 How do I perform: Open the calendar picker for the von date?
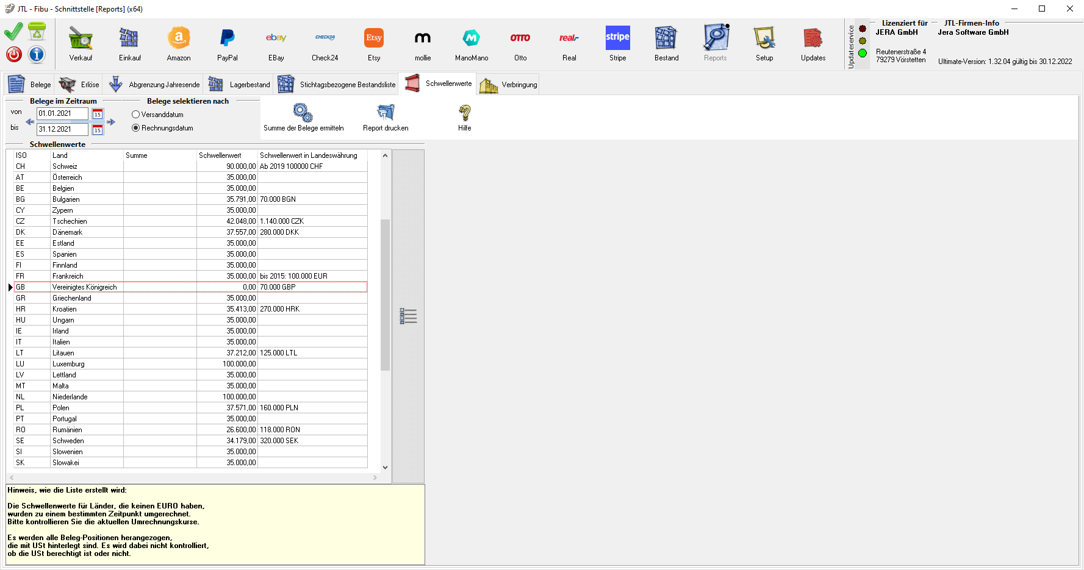97,113
